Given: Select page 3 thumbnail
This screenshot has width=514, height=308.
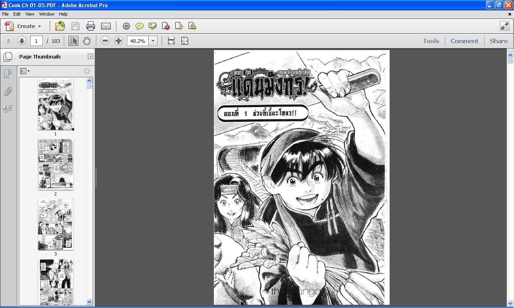Looking at the screenshot, I should (55, 224).
